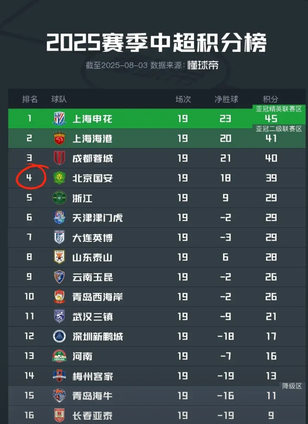Click the 武汉三镇 team name
This screenshot has width=308, height=424.
[x=93, y=316]
